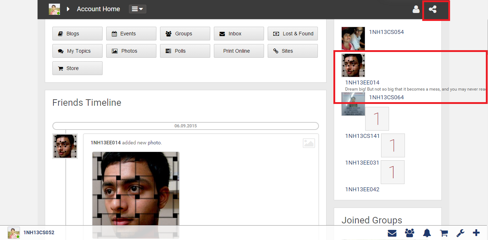Go to the Events page
This screenshot has height=240, width=488.
(x=131, y=34)
